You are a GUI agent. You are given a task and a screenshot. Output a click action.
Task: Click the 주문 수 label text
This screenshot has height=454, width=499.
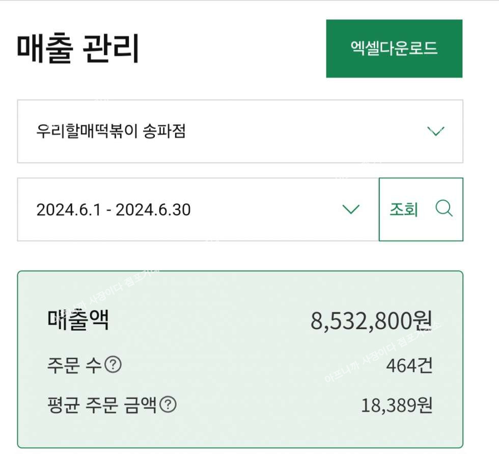74,365
